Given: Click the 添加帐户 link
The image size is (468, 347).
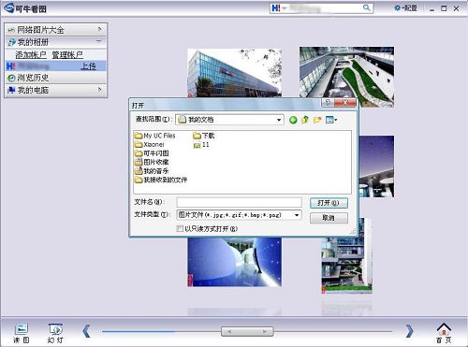Looking at the screenshot, I should [x=31, y=55].
